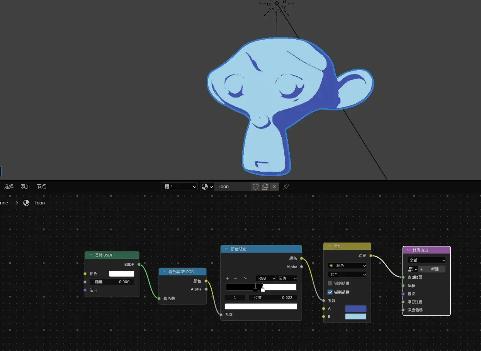Click the Toon material name field

(233, 187)
